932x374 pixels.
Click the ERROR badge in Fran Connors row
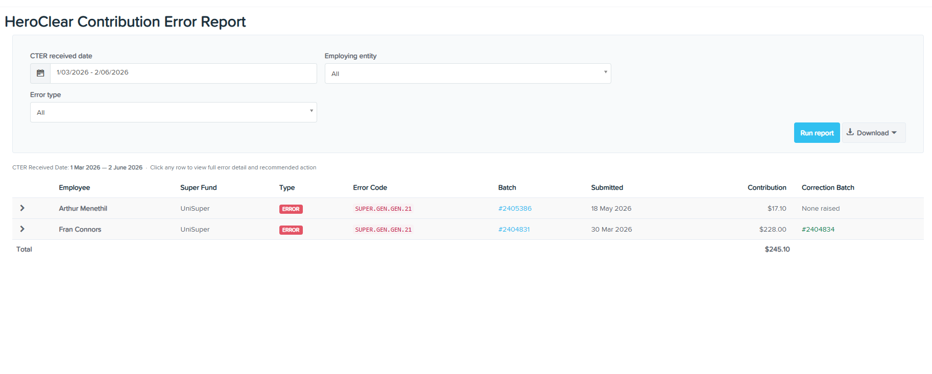point(291,230)
